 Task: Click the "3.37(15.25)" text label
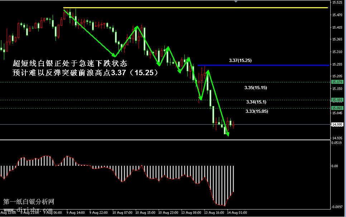pos(240,61)
